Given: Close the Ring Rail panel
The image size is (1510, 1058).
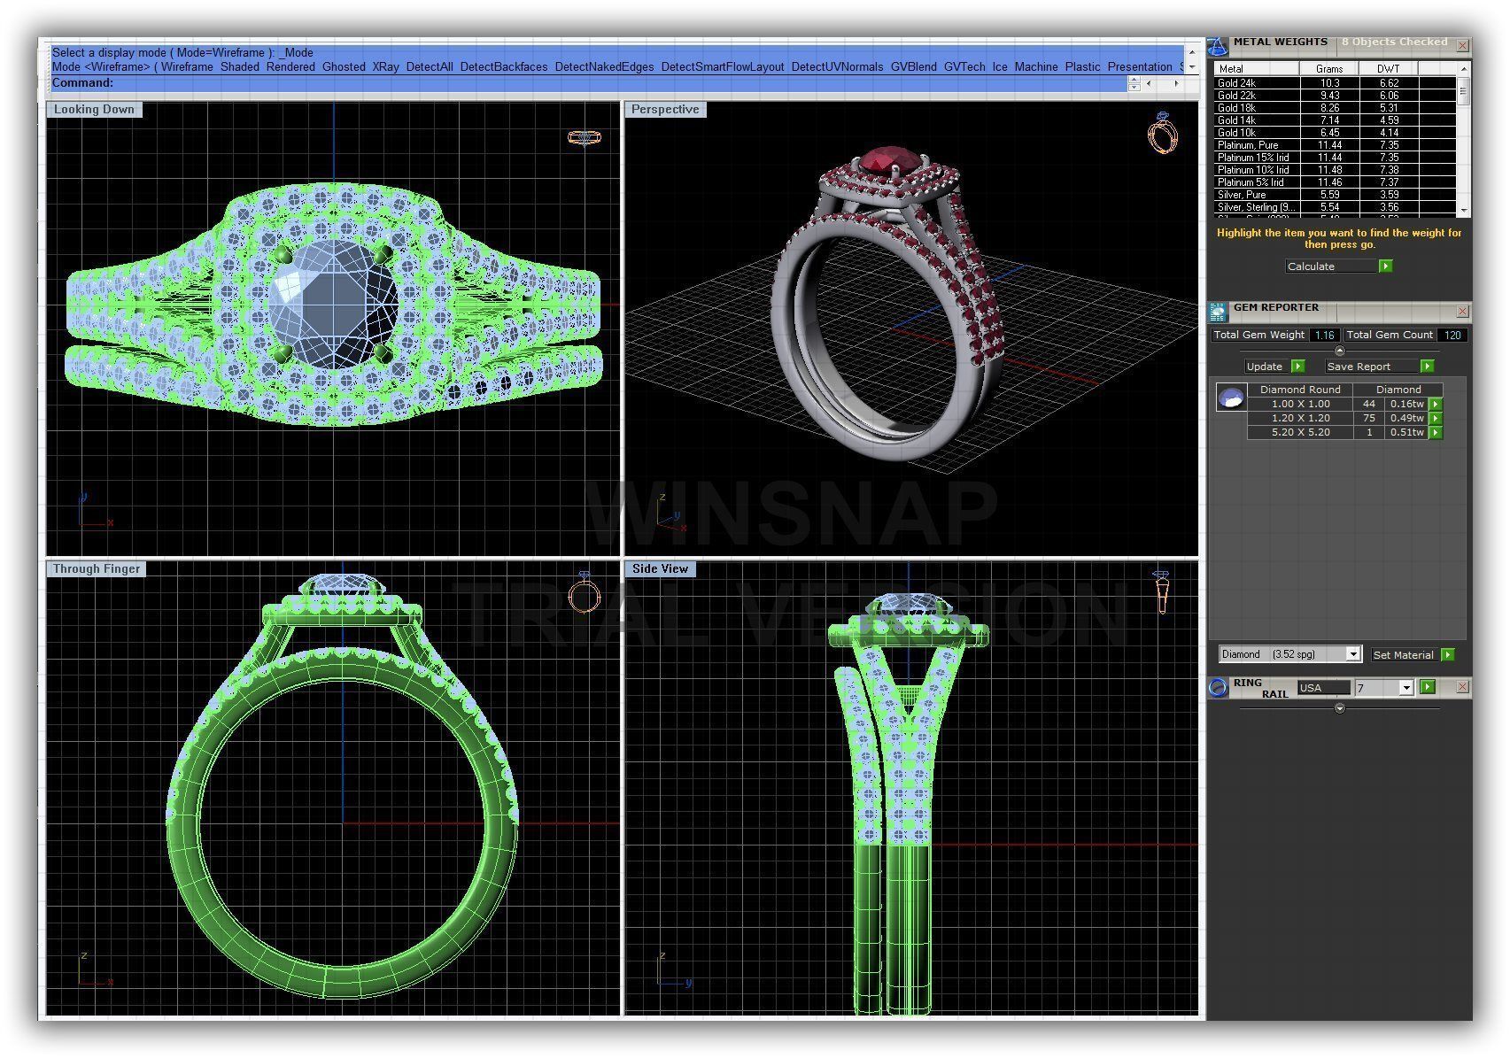Looking at the screenshot, I should coord(1462,687).
